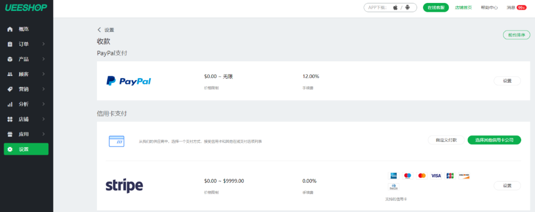The height and width of the screenshot is (212, 535).
Task: Click the Mastercard card icon
Action: click(422, 175)
